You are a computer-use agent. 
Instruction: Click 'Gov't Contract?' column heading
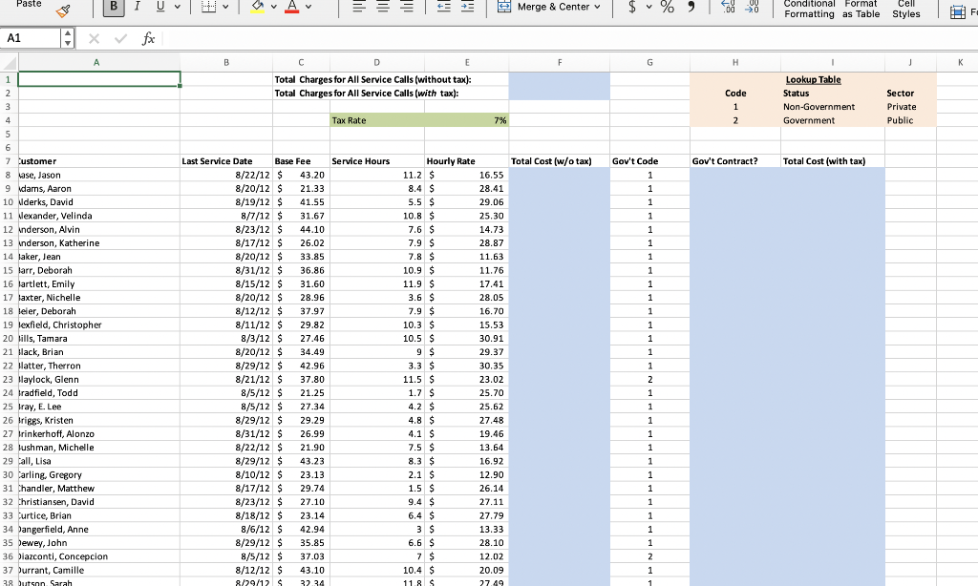coord(735,161)
